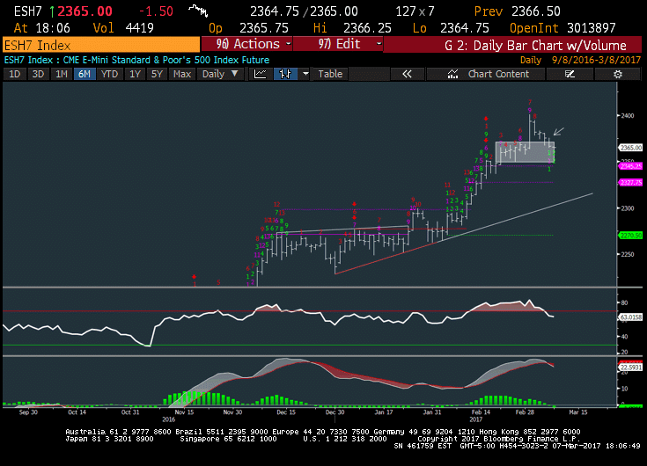
Task: Click the magenta 2327.75 level label
Action: 631,182
